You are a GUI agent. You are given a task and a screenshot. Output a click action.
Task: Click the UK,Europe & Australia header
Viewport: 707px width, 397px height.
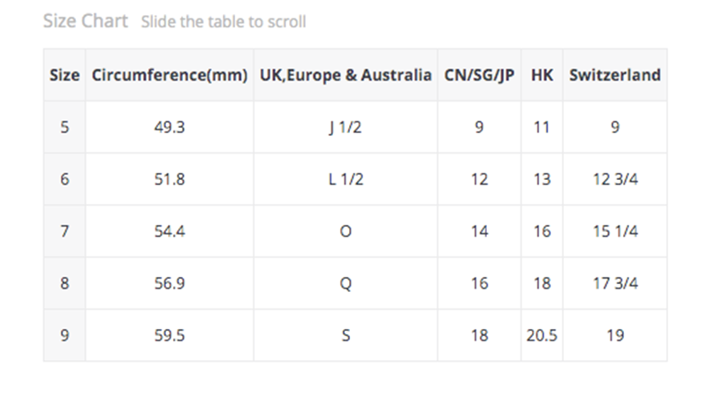[x=346, y=75]
